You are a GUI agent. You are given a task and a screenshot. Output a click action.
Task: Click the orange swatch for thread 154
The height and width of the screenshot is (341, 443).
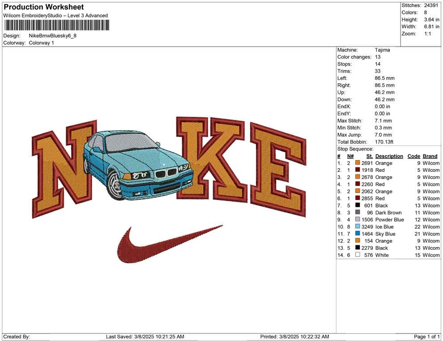point(358,241)
